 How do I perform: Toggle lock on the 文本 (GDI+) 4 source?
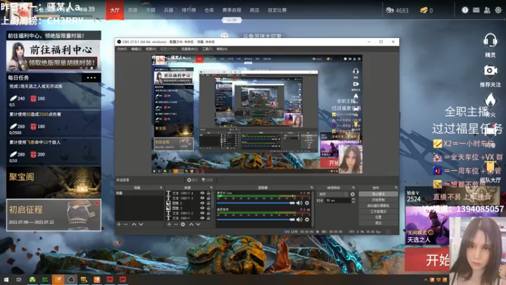[209, 193]
